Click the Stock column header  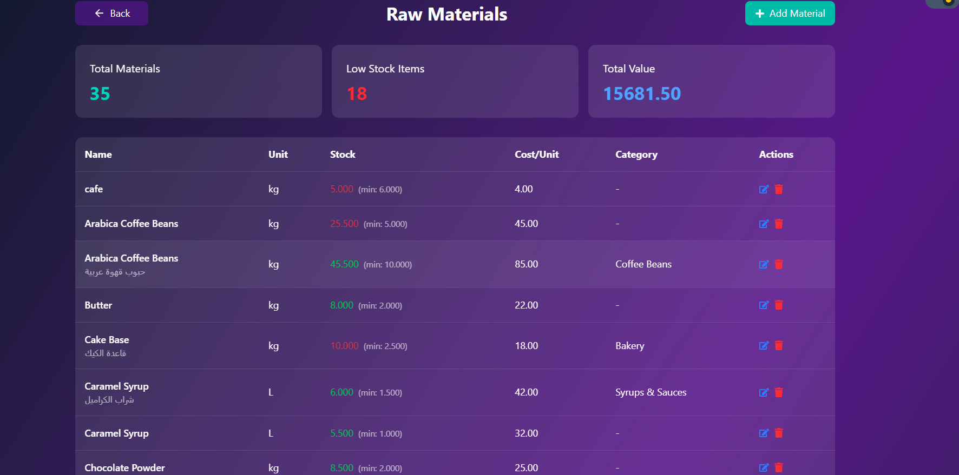tap(343, 155)
